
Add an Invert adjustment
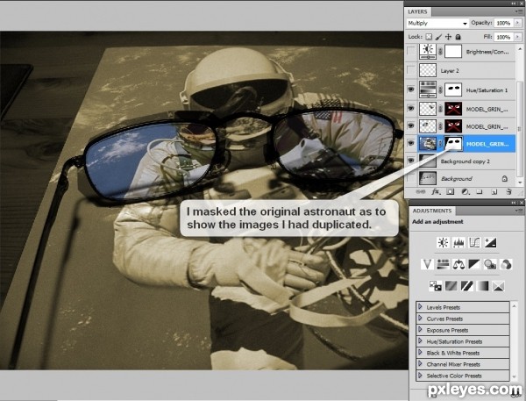435,286
